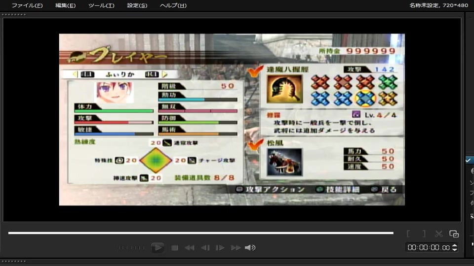
Task: Fast forward the preview video
Action: coord(236,248)
